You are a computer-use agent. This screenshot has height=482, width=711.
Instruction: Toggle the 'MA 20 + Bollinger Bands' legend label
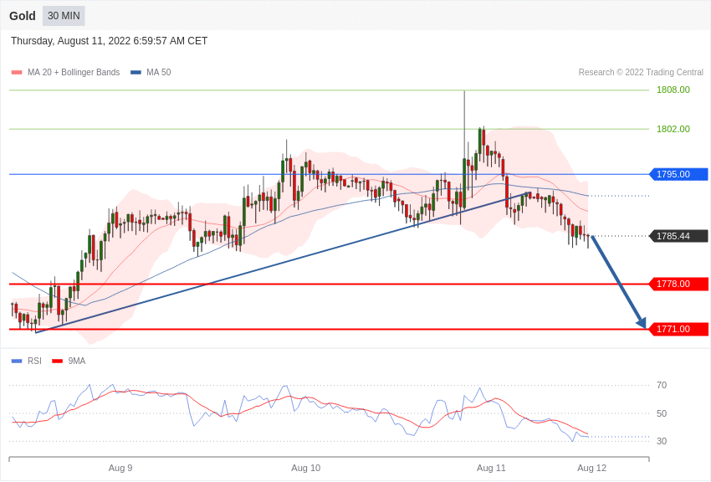[x=74, y=72]
